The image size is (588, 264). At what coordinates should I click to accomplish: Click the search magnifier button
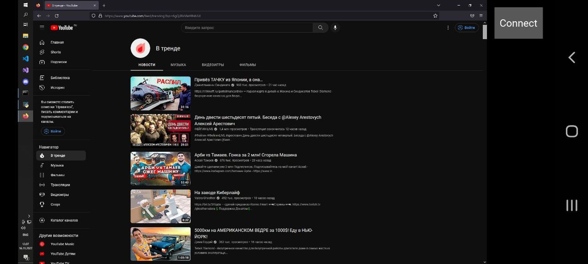tap(320, 28)
